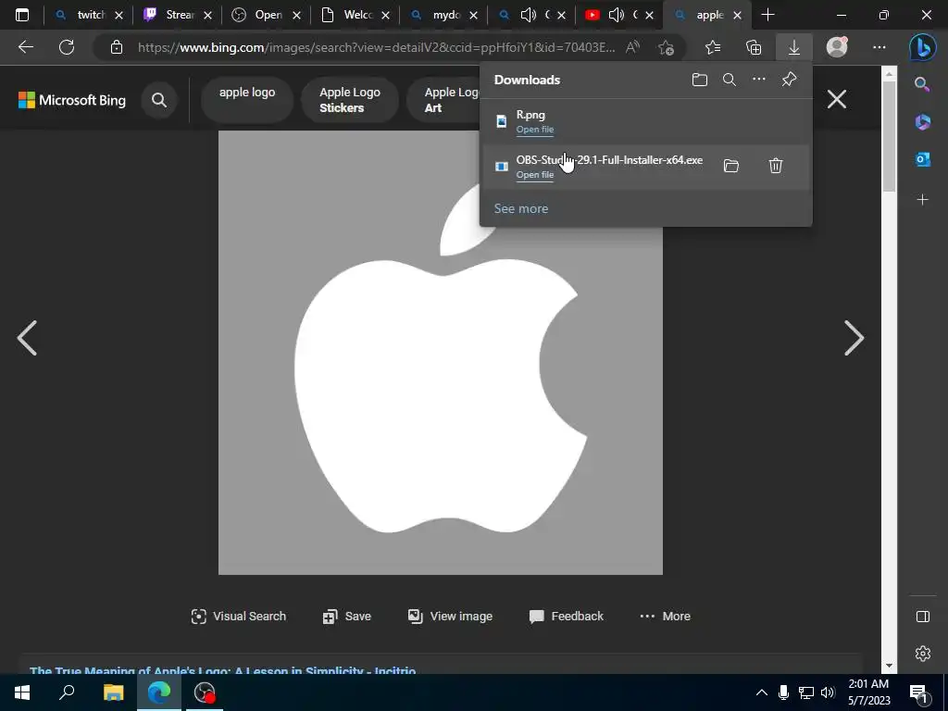Image resolution: width=948 pixels, height=711 pixels.
Task: Send Feedback about image
Action: pos(566,616)
